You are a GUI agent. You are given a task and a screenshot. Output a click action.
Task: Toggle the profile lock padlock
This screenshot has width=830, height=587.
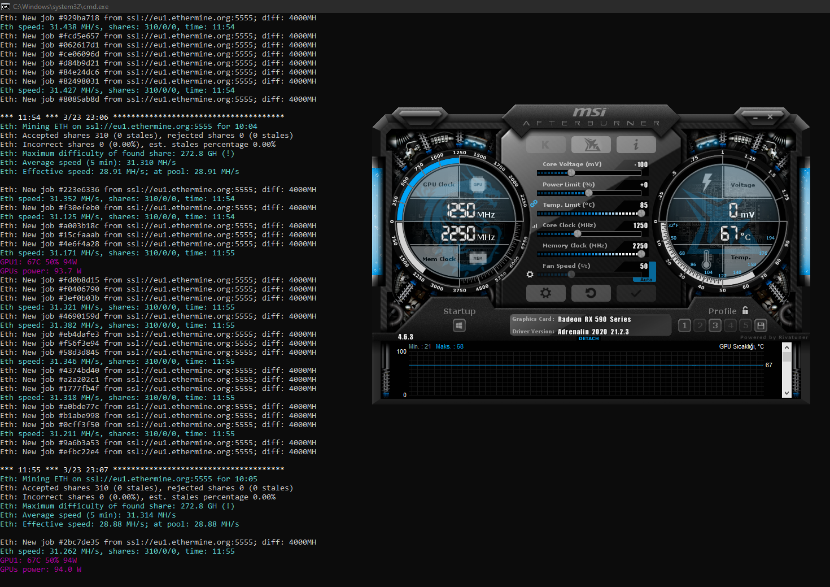click(745, 311)
